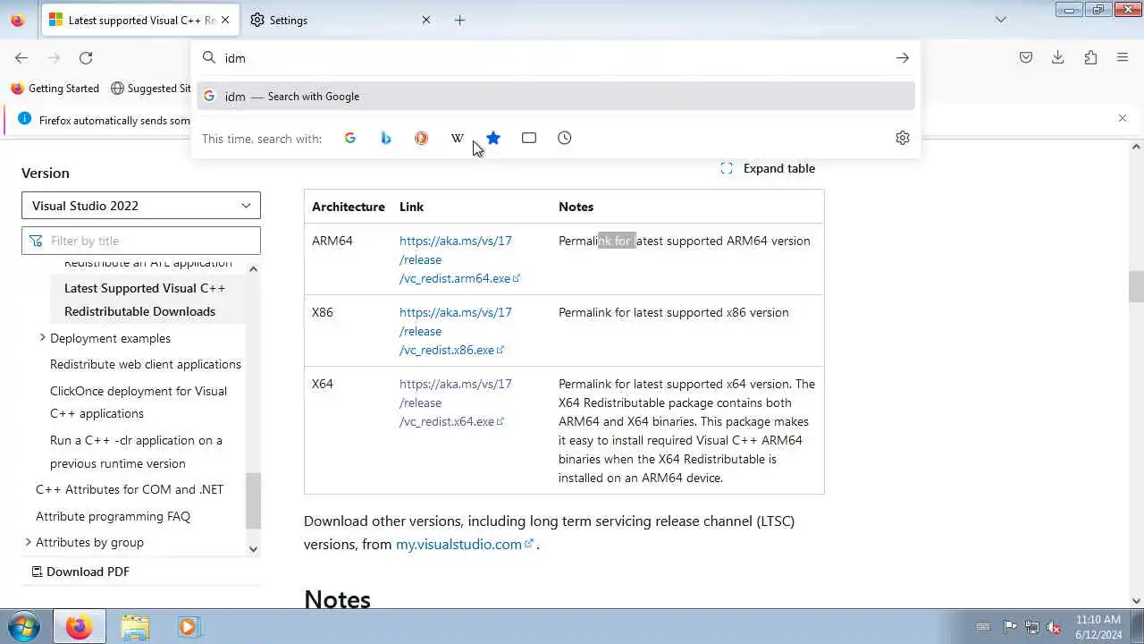This screenshot has width=1144, height=644.
Task: Click the muted volume tray icon
Action: (1055, 627)
